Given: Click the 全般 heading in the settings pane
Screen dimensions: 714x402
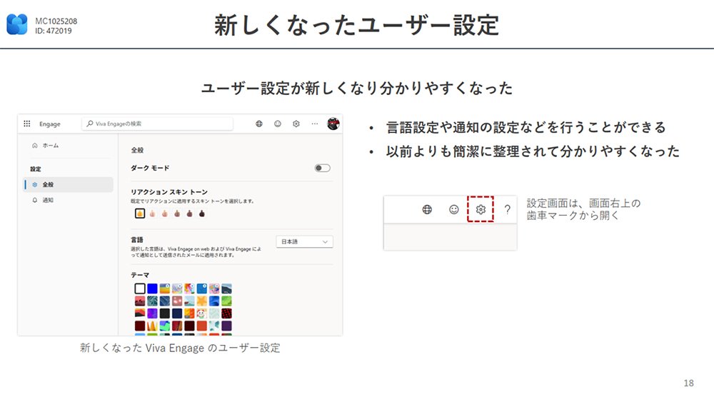Looking at the screenshot, I should (x=137, y=150).
